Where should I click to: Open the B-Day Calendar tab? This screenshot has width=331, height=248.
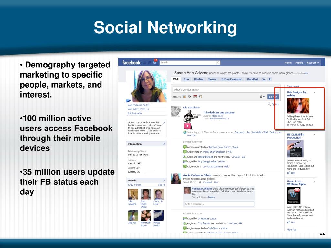click(x=231, y=79)
